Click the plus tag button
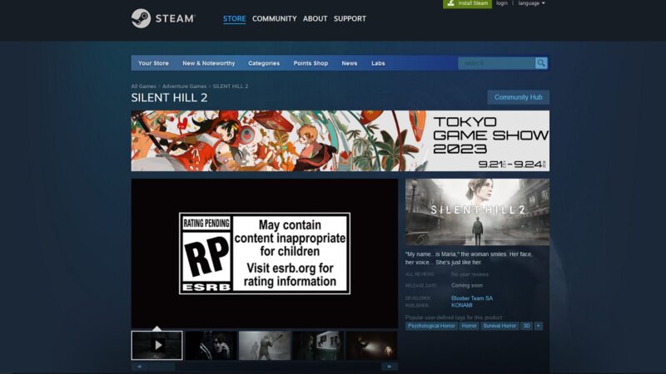 click(x=538, y=326)
